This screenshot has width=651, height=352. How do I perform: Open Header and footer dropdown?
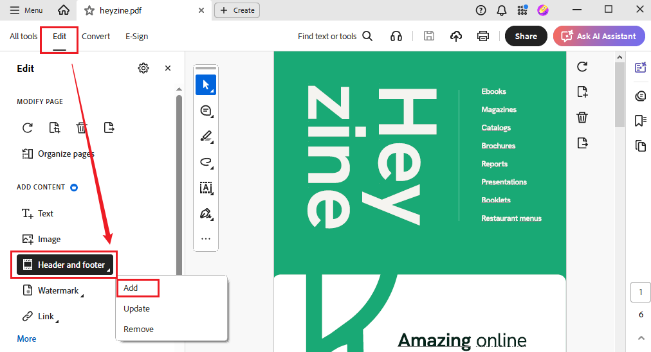click(65, 265)
